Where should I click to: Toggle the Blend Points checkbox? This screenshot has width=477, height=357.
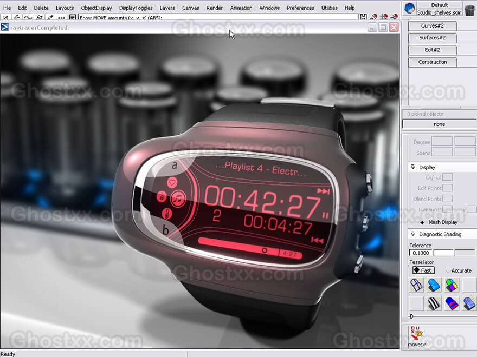(x=448, y=199)
